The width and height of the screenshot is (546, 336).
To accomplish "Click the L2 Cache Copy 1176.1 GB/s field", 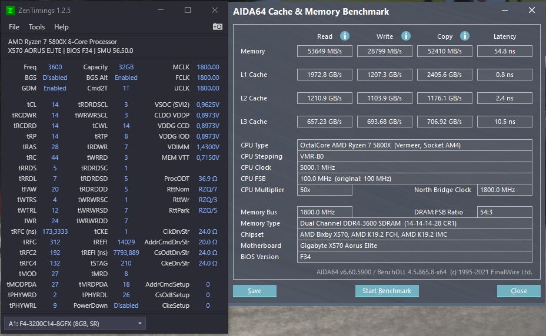I will click(445, 98).
